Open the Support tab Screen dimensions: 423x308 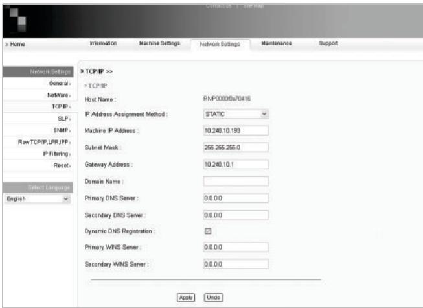click(x=328, y=43)
